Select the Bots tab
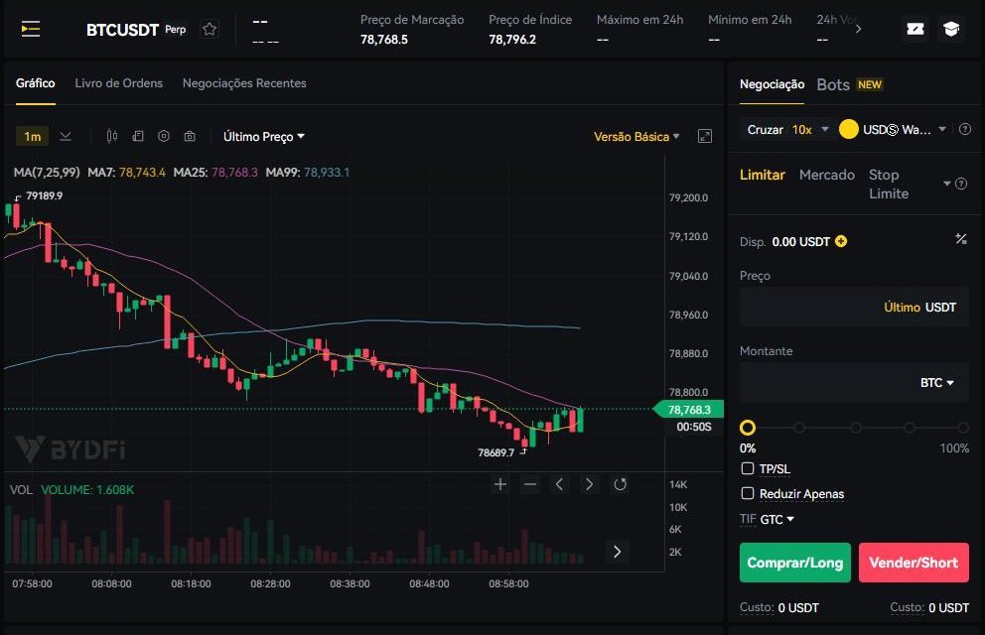The image size is (985, 635). (833, 84)
